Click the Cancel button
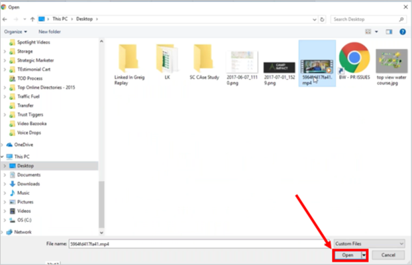Image resolution: width=412 pixels, height=265 pixels. click(x=388, y=254)
